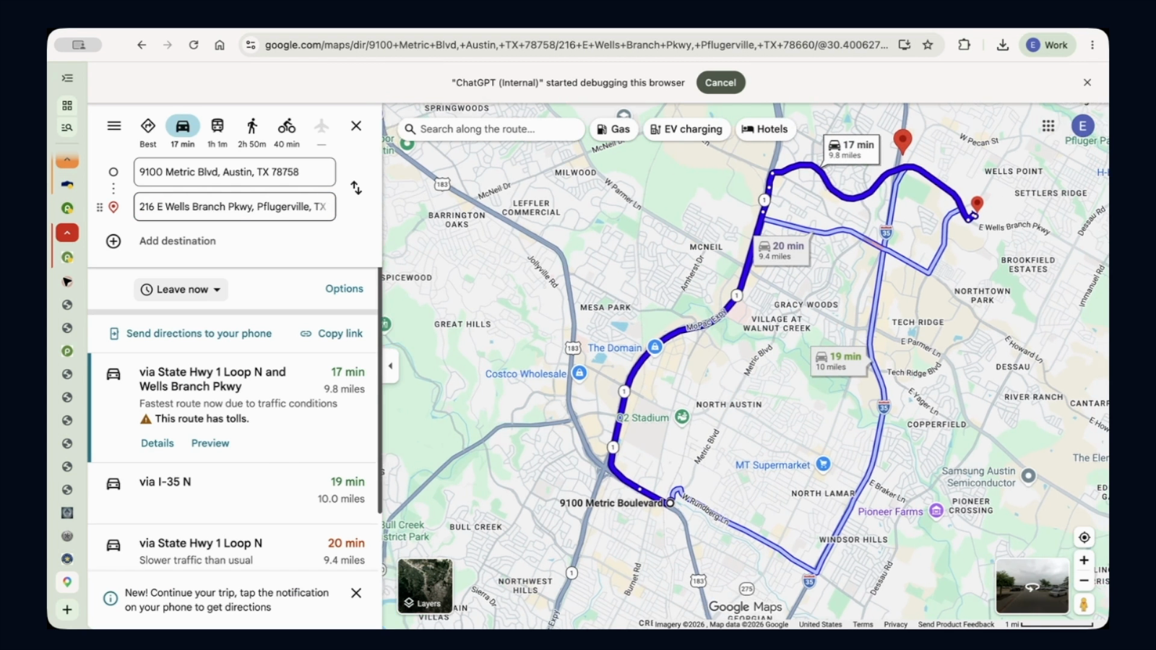Select the Cycling travel mode

pyautogui.click(x=287, y=132)
